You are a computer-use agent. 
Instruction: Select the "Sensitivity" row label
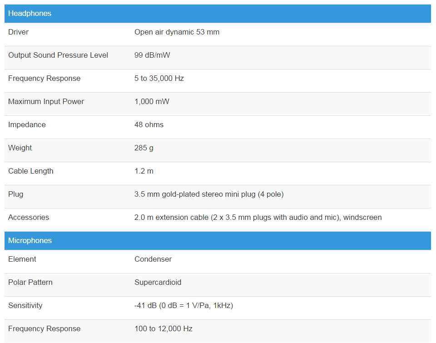point(25,305)
